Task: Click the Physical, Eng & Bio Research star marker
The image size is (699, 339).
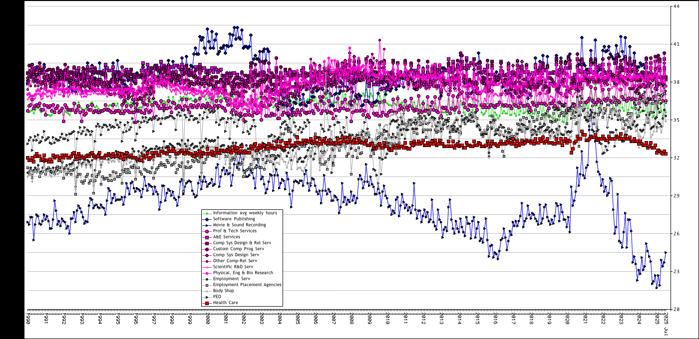Action: click(206, 273)
